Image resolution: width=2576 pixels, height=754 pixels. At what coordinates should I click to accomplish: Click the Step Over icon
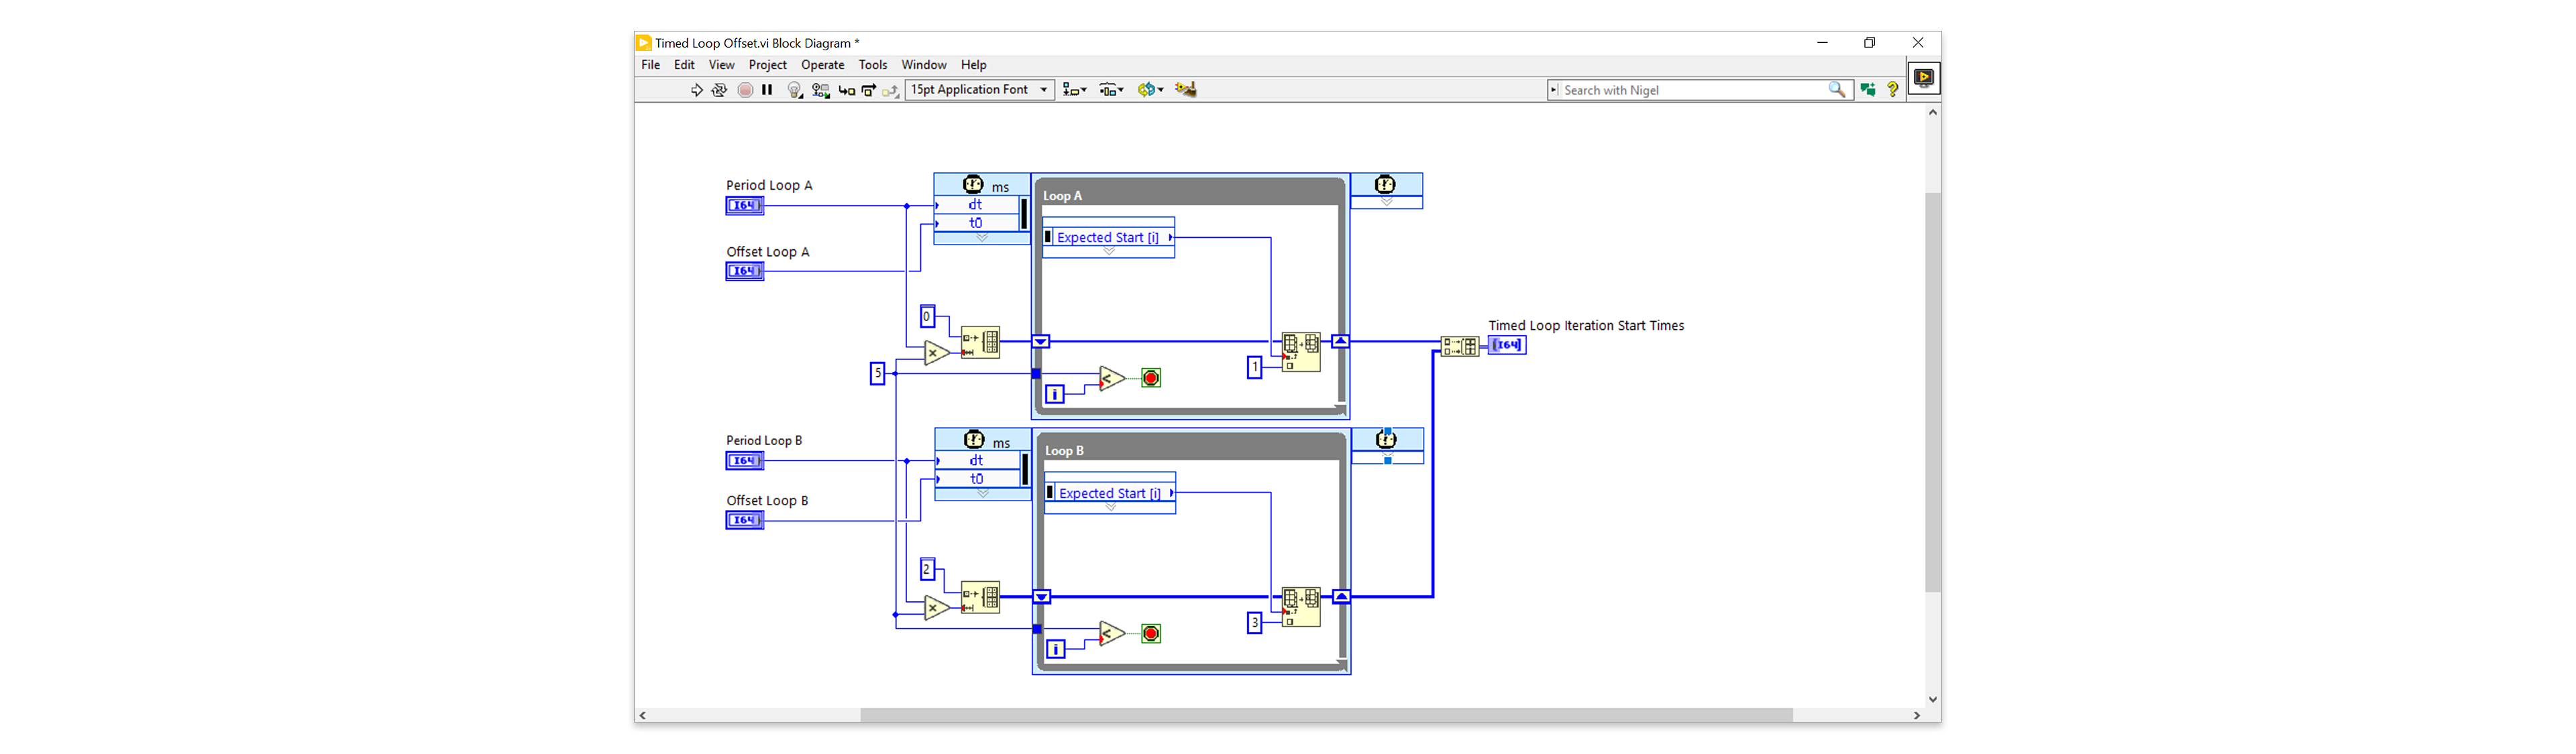869,90
